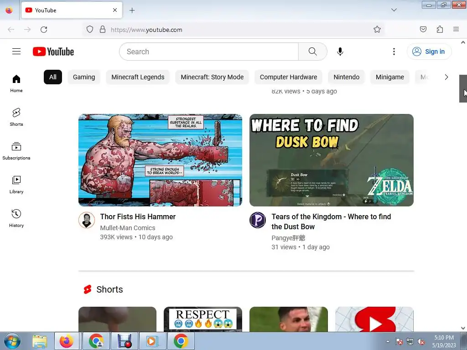Open Mullet-Man Comics channel name
This screenshot has width=467, height=350.
[128, 228]
